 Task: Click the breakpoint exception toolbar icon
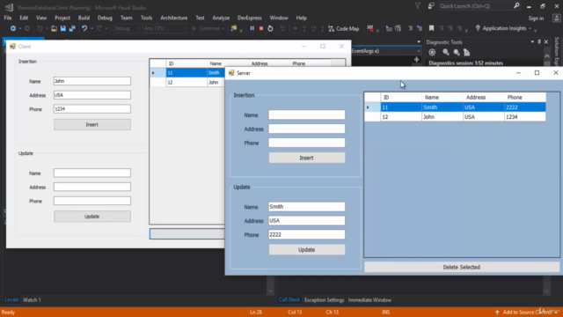point(370,28)
